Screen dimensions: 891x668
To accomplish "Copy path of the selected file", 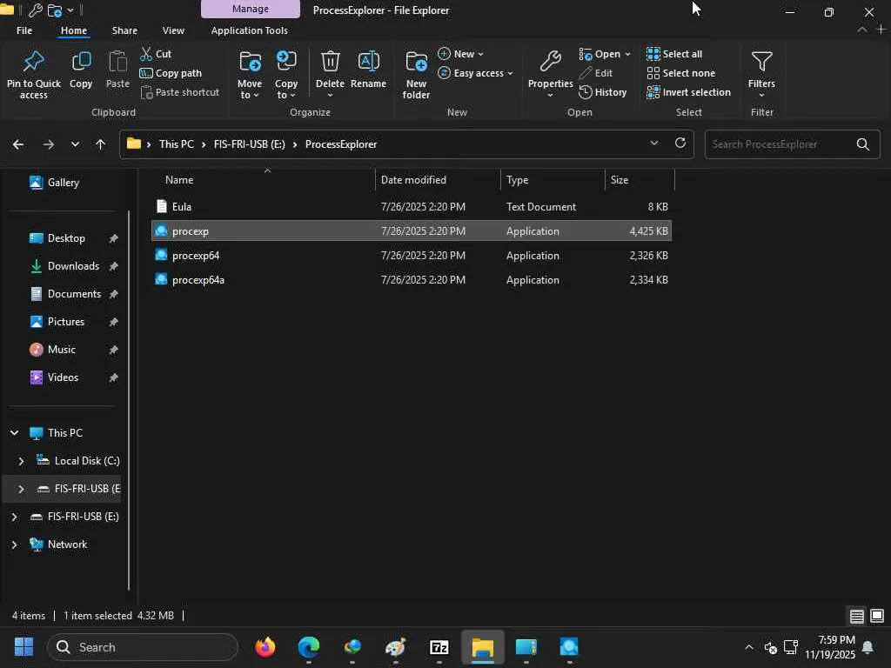I will coord(171,73).
